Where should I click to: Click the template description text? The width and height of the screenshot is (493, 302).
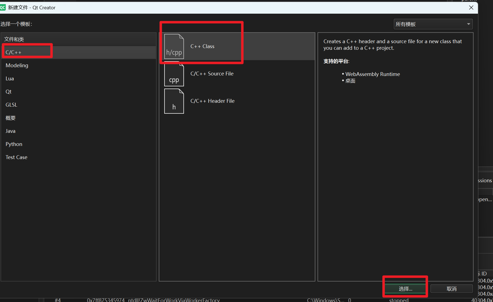click(393, 45)
